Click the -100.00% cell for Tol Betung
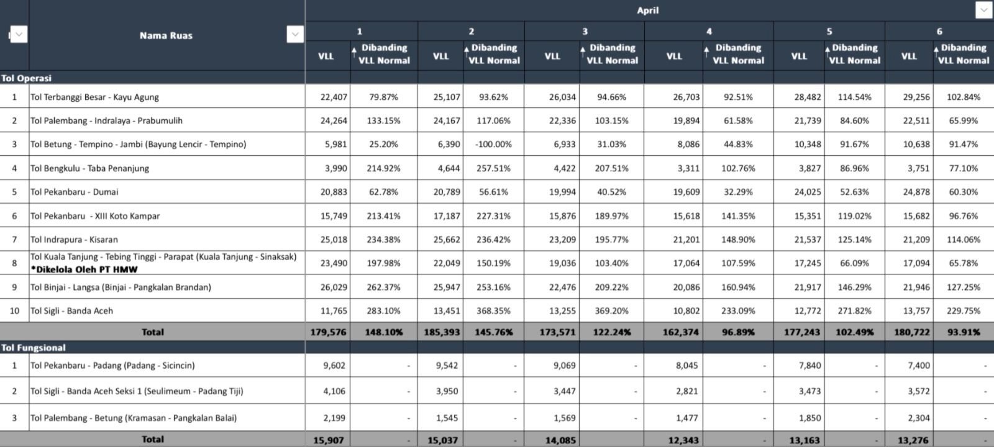Image resolution: width=994 pixels, height=447 pixels. [493, 145]
